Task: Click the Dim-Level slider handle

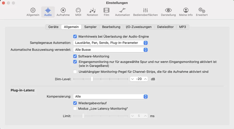Action: (x=92, y=79)
